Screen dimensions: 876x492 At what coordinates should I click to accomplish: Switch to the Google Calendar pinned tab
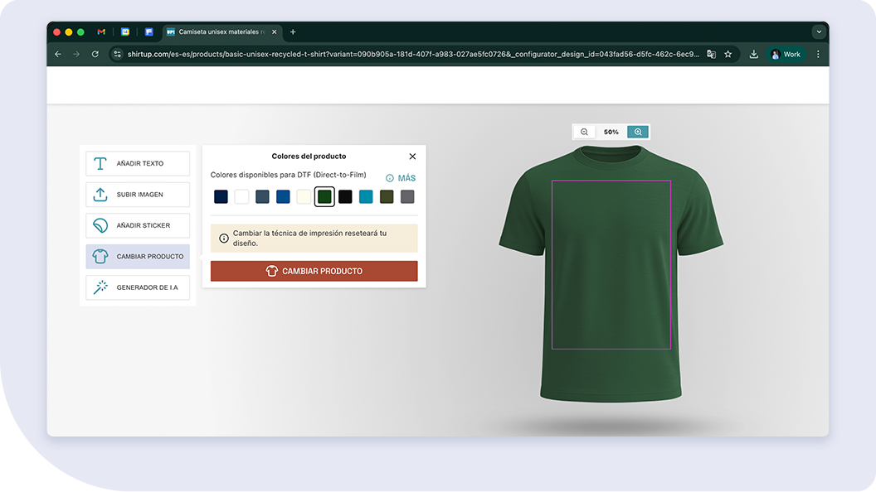[x=125, y=31]
